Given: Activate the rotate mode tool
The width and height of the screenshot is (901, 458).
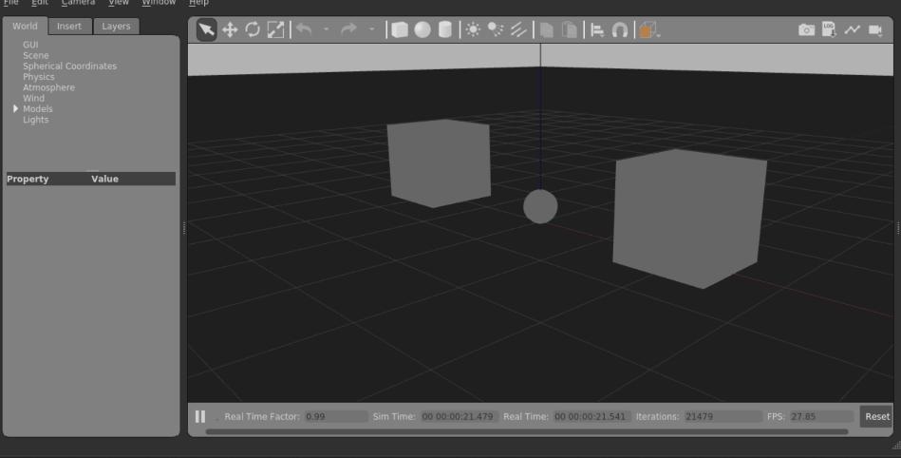Looking at the screenshot, I should 253,29.
